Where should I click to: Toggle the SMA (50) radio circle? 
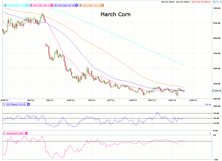[x=55, y=5]
